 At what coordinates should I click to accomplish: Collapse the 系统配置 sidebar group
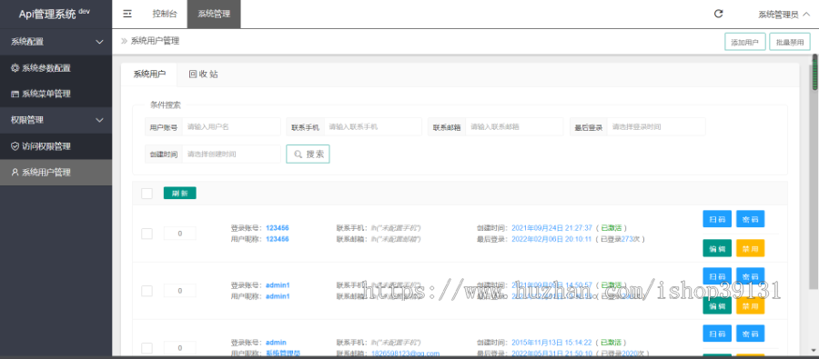[56, 42]
